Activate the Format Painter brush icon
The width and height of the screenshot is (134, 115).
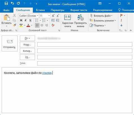[x=14, y=25]
